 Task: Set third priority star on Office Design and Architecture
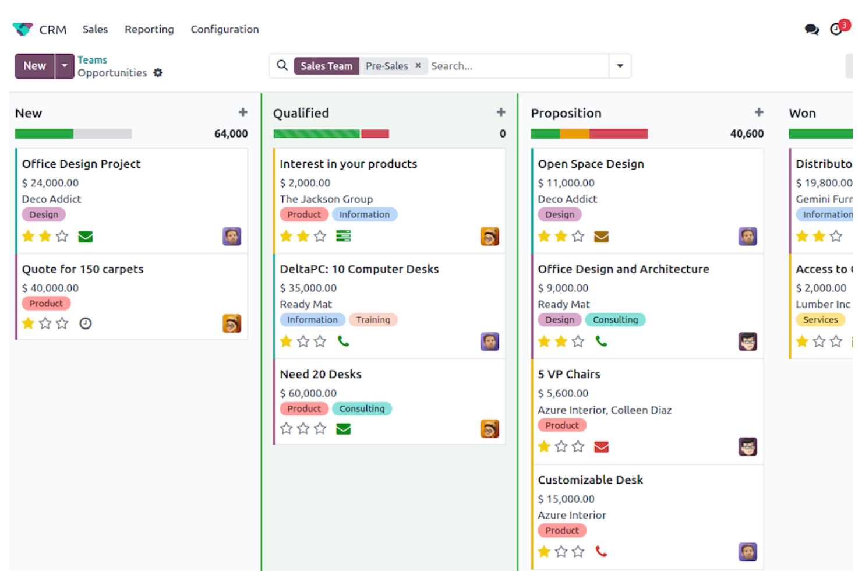(x=578, y=341)
